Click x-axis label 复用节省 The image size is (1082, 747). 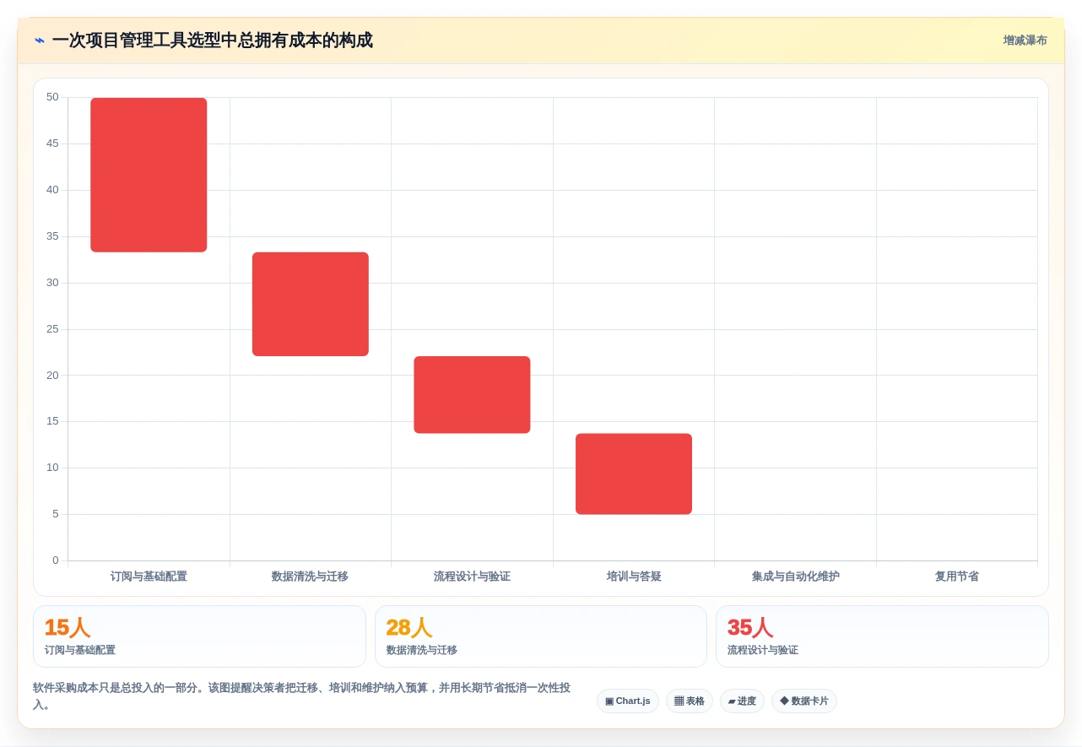(957, 576)
